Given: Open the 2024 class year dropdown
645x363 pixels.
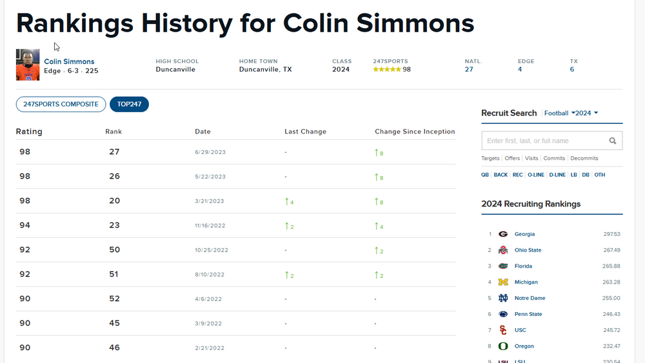Looking at the screenshot, I should [x=586, y=113].
